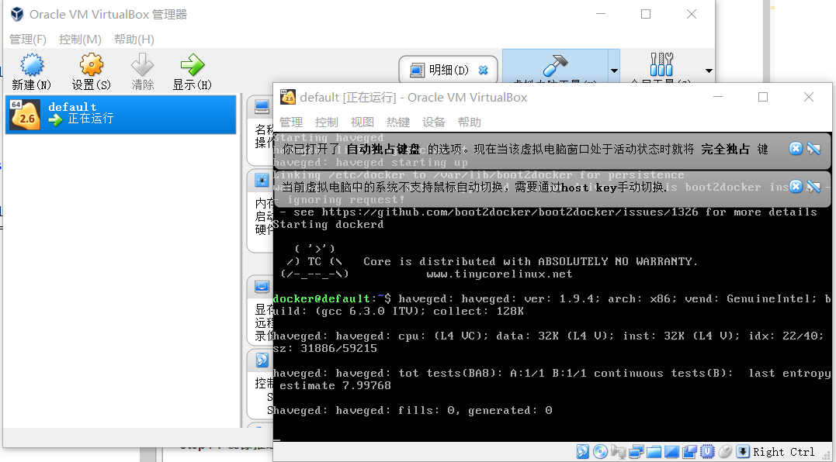This screenshot has width=836, height=462.
Task: Click the Right Ctrl host key label
Action: tap(783, 452)
